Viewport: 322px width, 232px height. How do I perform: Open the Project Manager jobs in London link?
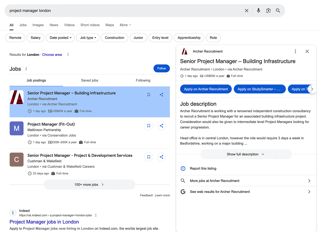click(44, 222)
